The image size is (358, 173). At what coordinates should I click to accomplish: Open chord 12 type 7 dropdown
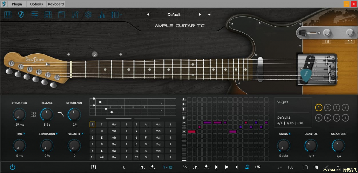158,157
